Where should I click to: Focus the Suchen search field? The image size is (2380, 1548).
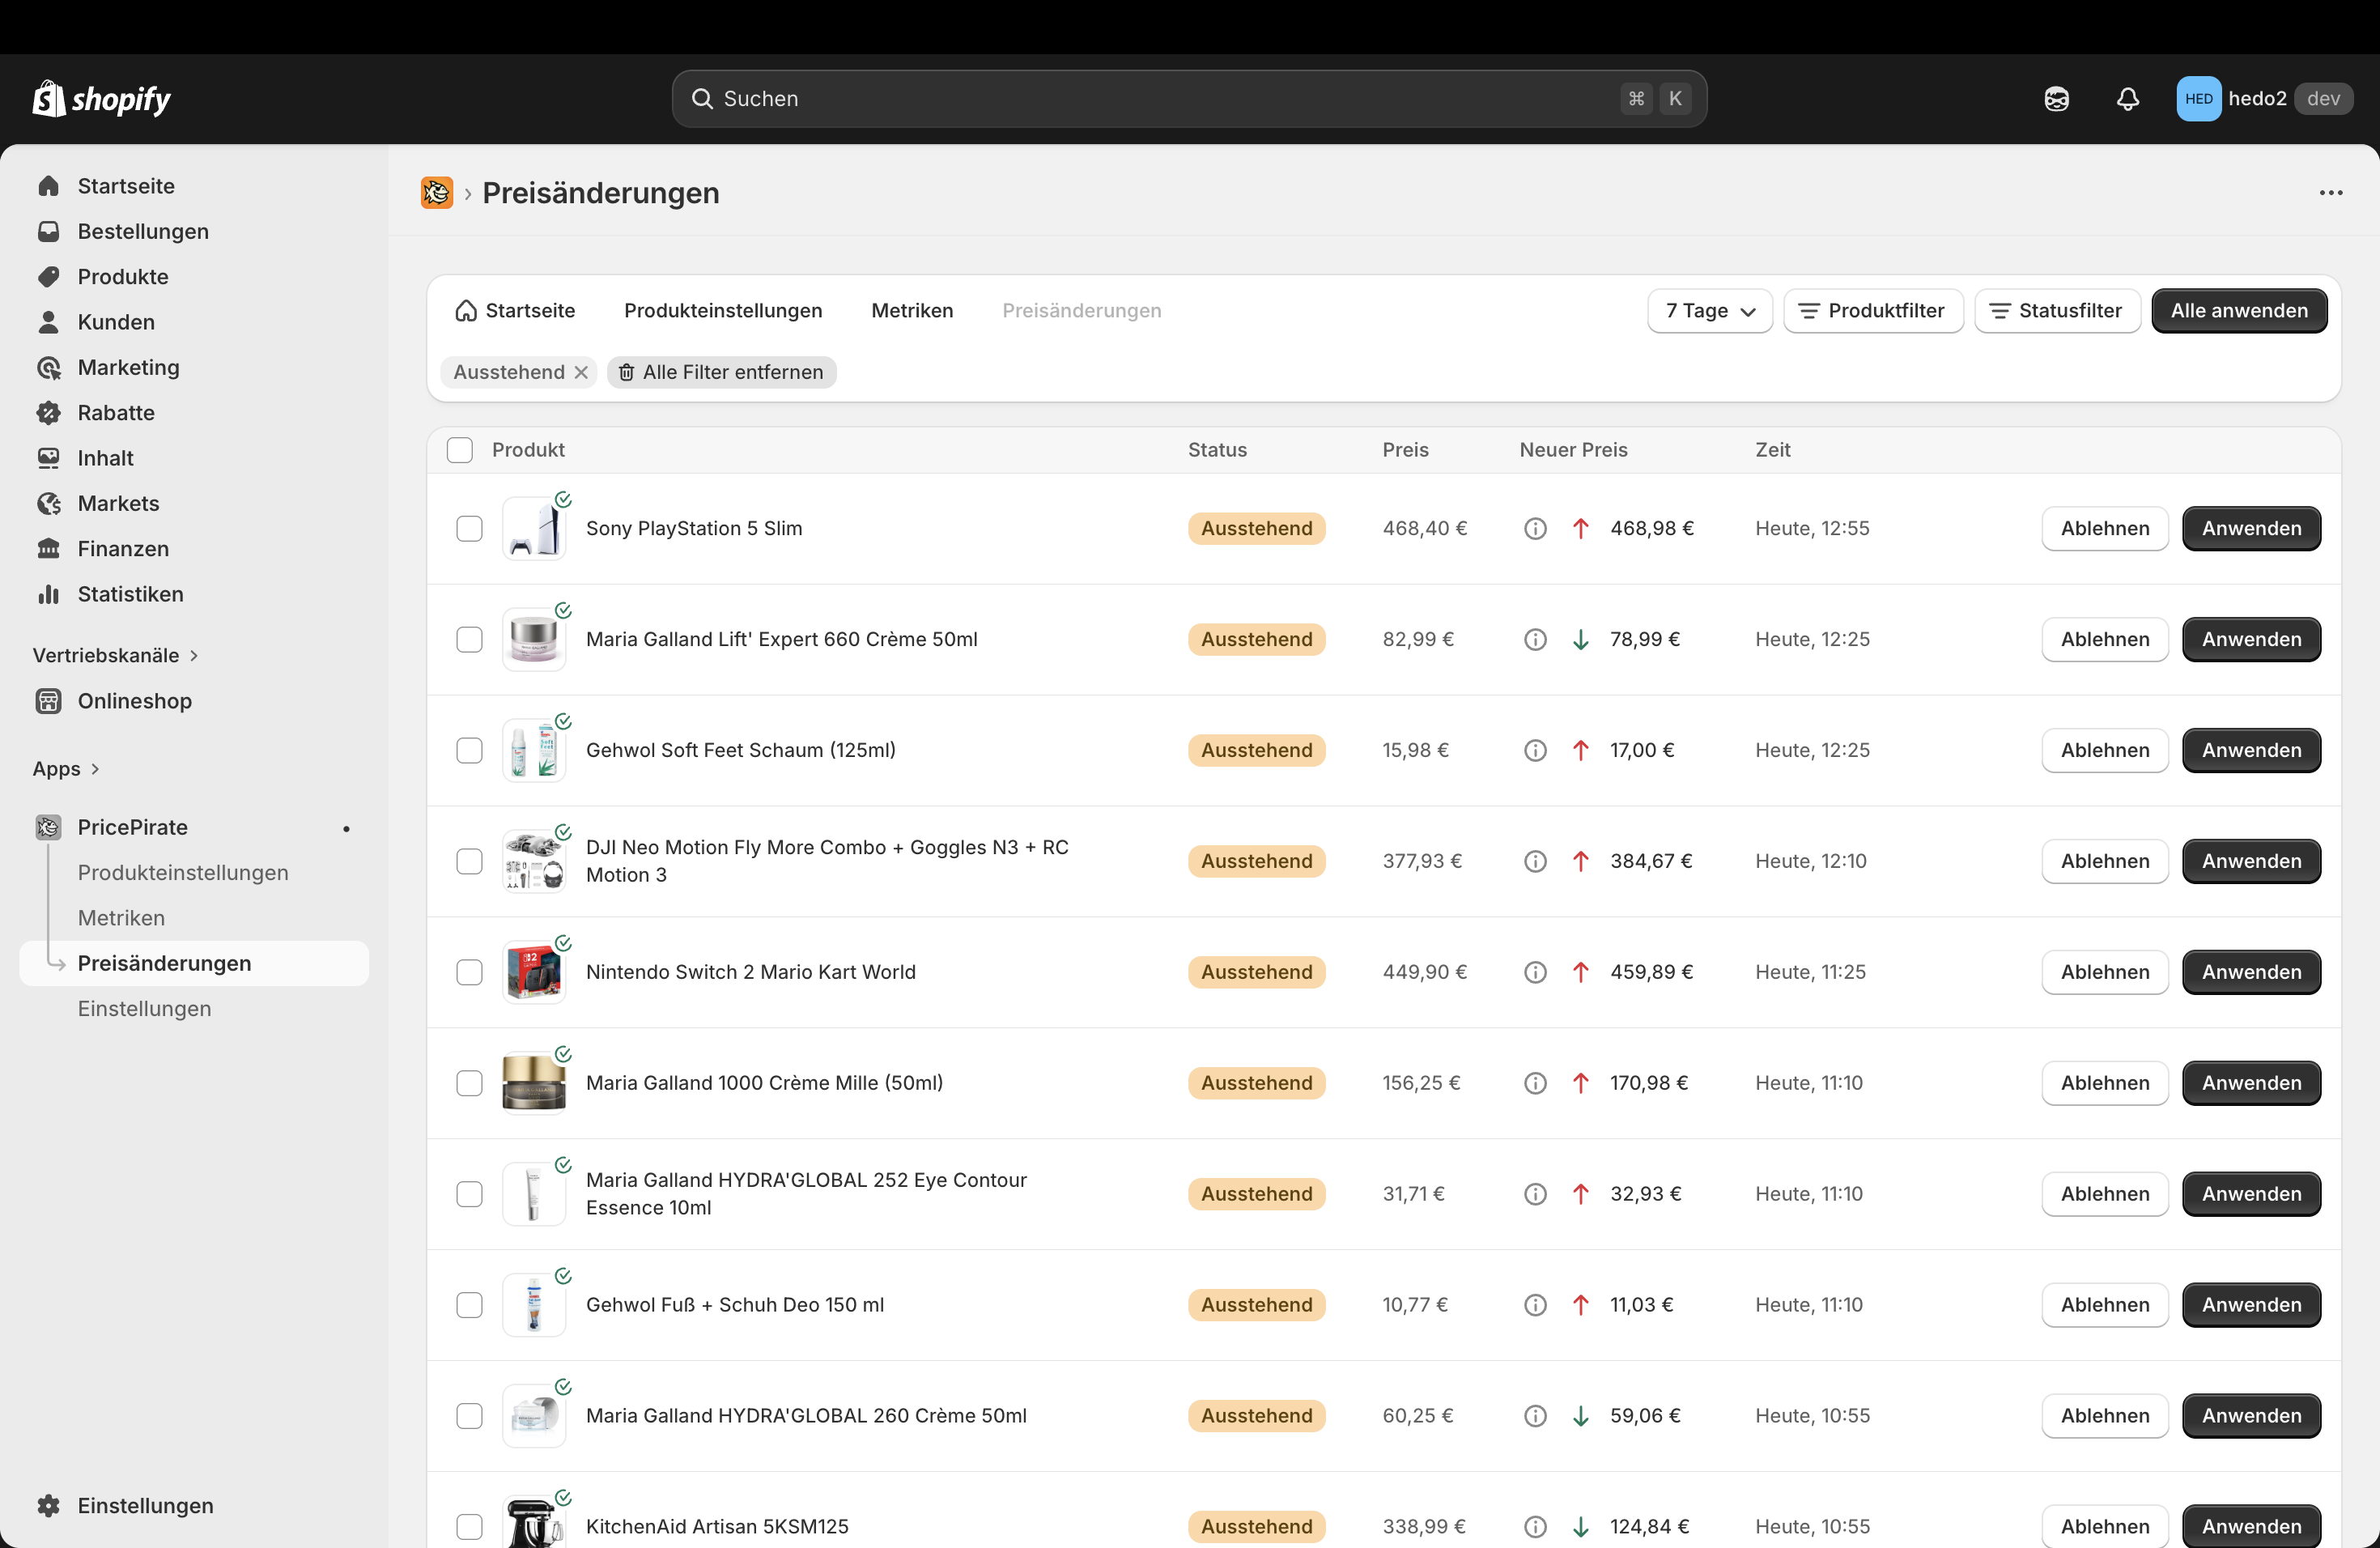[x=1188, y=98]
